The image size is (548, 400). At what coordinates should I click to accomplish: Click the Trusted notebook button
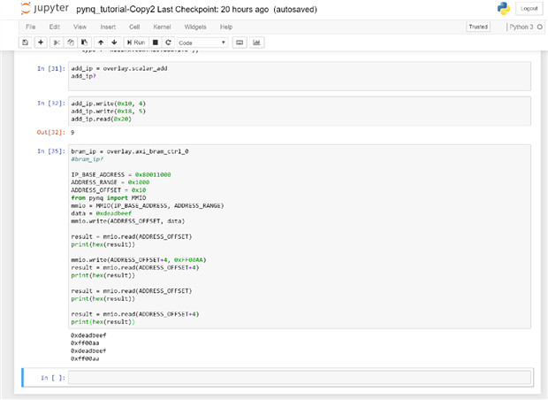coord(478,27)
